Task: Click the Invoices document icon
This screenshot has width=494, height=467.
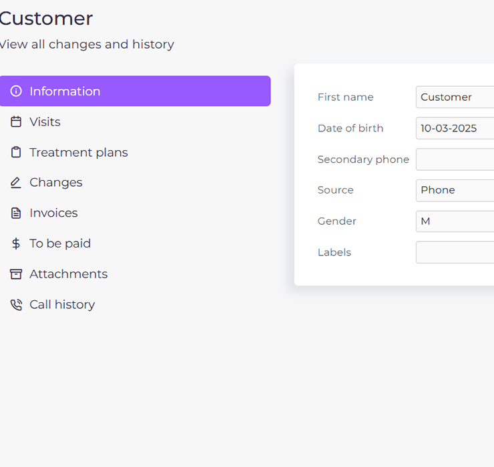Action: click(x=16, y=213)
